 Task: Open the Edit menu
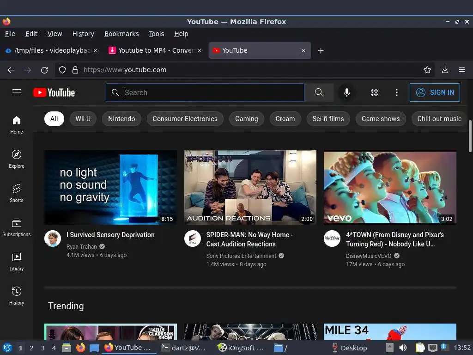(x=31, y=34)
